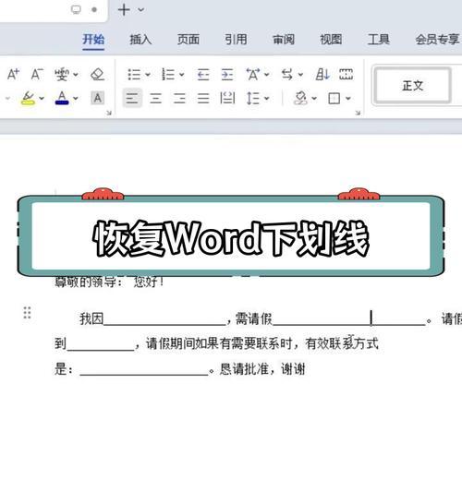The image size is (462, 492).
Task: Toggle left text alignment
Action: (132, 98)
